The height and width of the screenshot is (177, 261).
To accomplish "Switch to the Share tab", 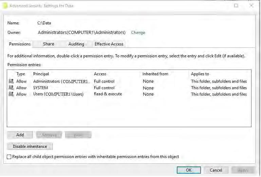I will click(x=49, y=44).
